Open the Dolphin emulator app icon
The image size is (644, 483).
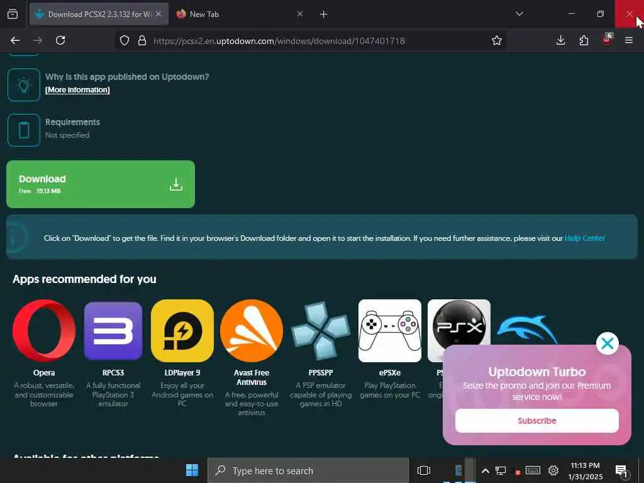[x=528, y=330]
